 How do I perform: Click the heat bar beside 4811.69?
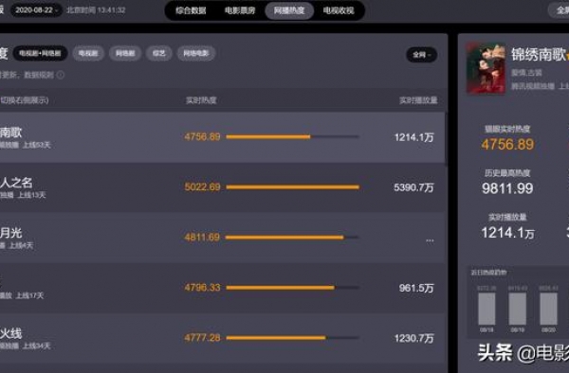[x=292, y=238]
